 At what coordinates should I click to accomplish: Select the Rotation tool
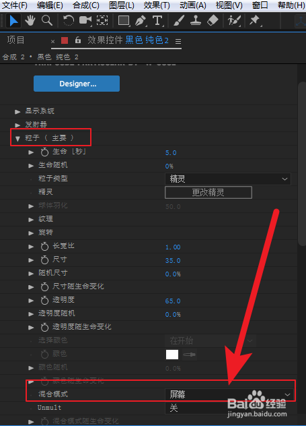pyautogui.click(x=69, y=21)
